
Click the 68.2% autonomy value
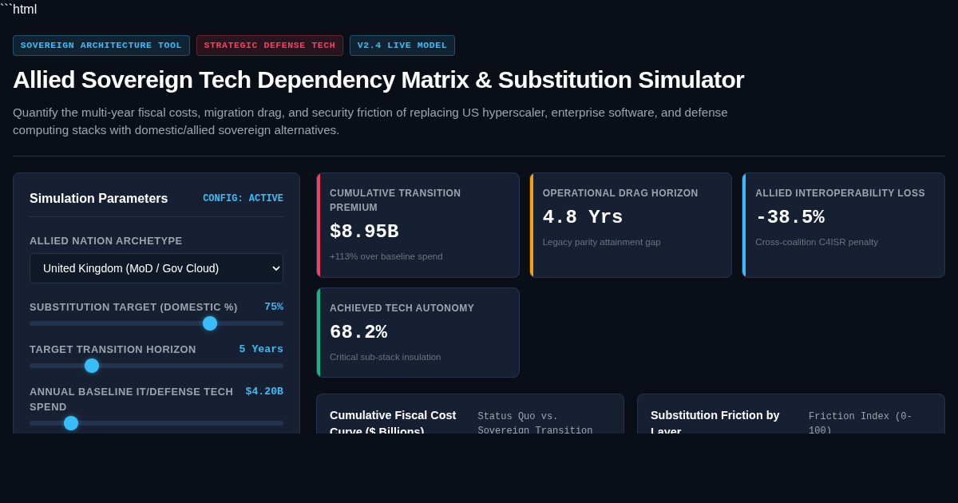point(358,333)
